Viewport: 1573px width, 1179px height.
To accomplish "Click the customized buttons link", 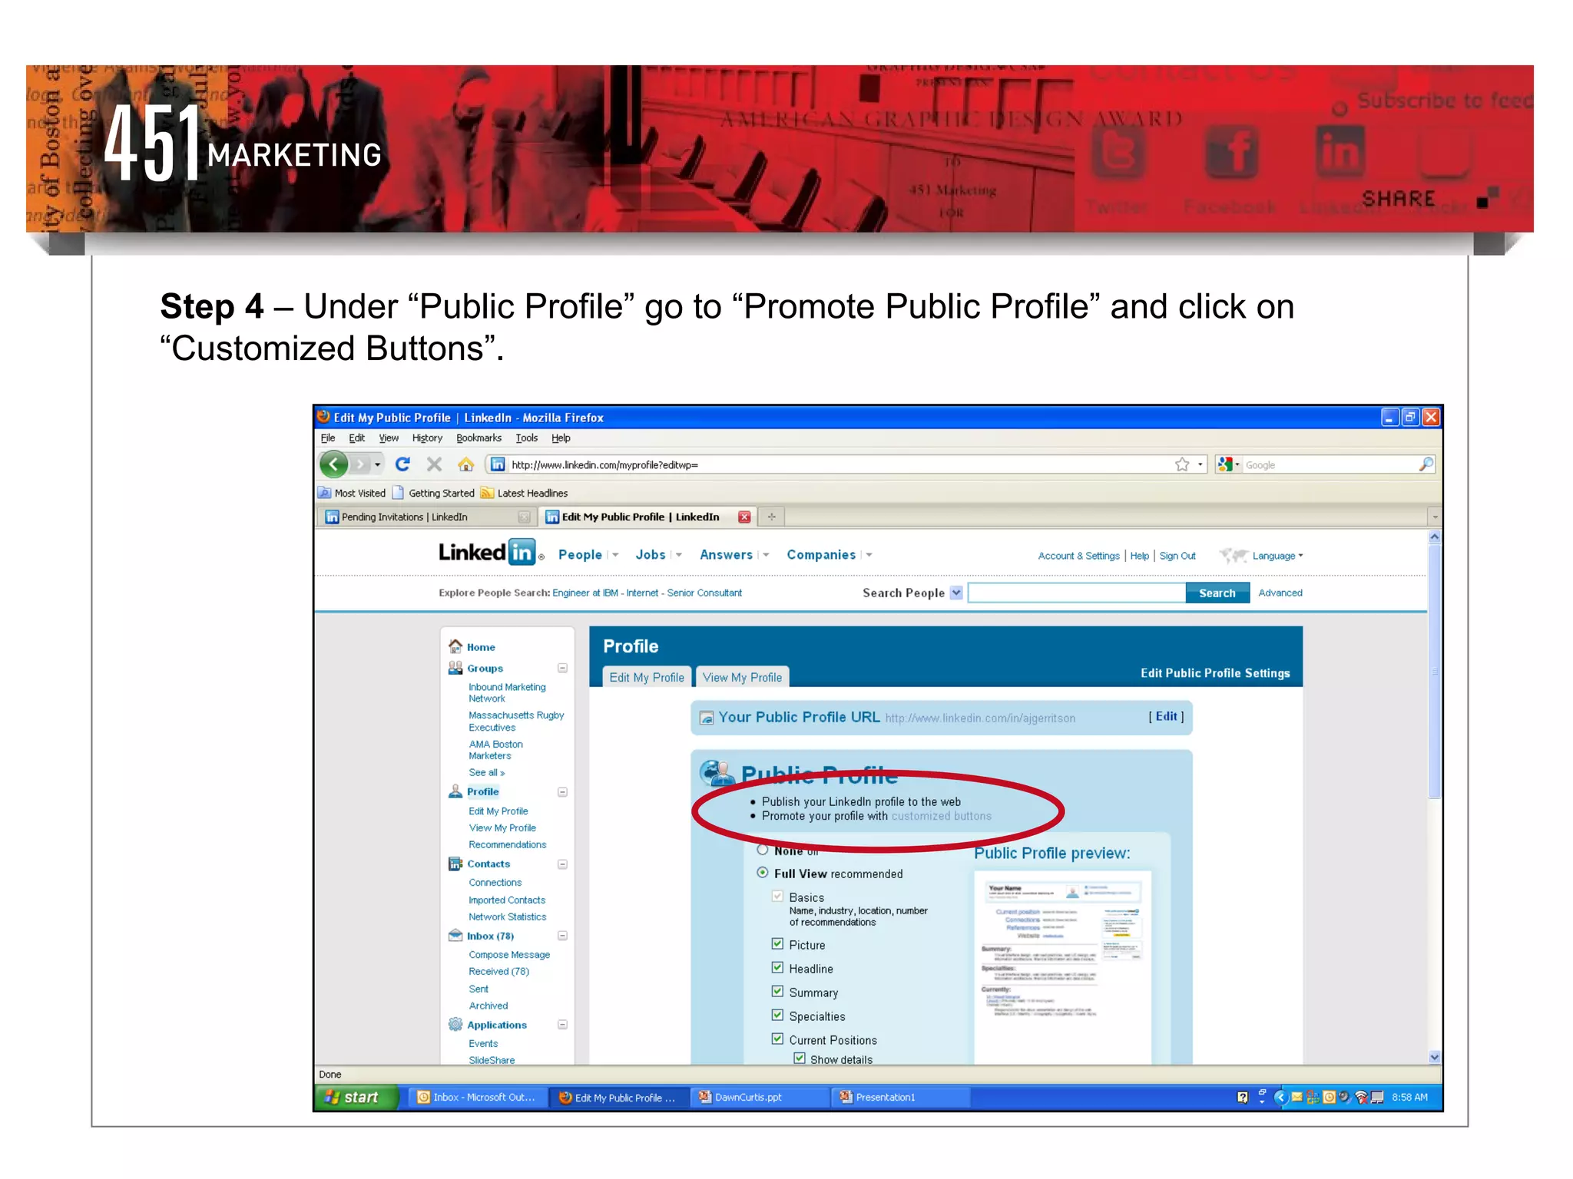I will click(941, 816).
